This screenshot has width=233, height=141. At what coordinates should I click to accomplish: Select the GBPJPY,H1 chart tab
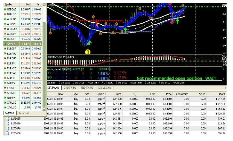tap(54, 88)
